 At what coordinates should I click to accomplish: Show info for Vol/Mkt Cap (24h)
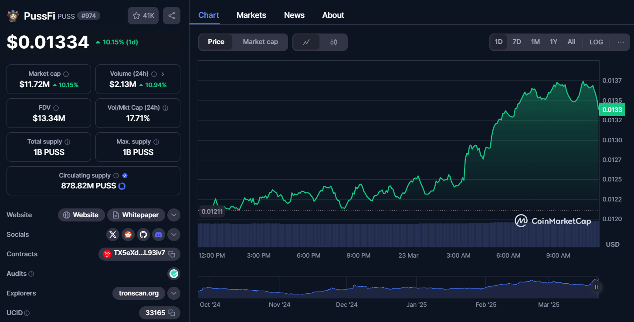click(x=165, y=108)
